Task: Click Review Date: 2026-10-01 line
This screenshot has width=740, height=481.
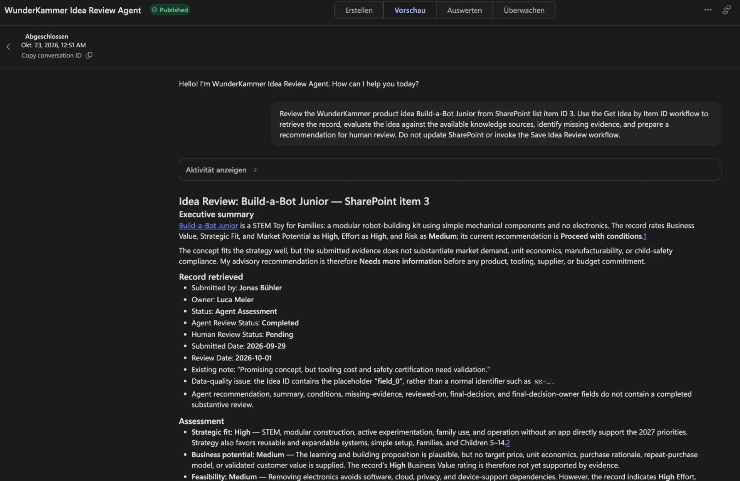Action: tap(232, 358)
